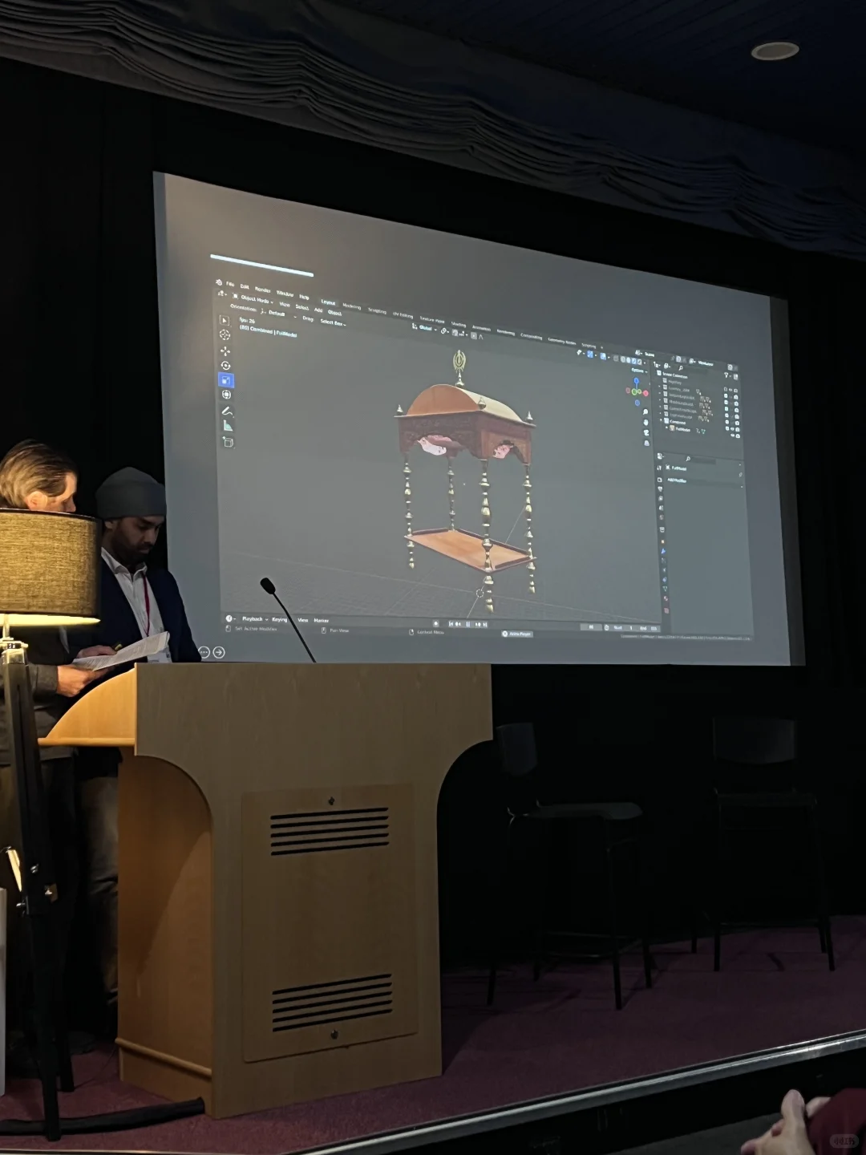Activate the 3D Cursor tool

224,334
